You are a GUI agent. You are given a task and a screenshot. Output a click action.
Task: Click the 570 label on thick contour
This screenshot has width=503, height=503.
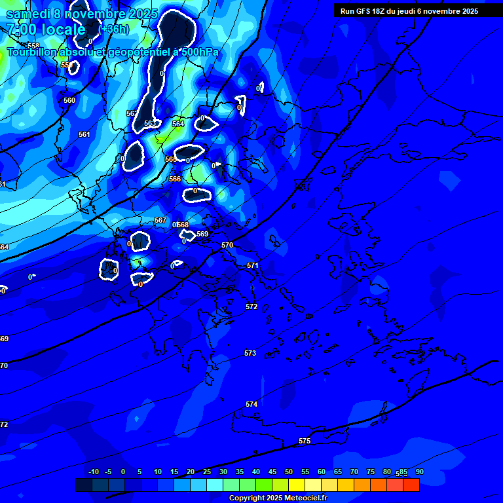coord(227,246)
